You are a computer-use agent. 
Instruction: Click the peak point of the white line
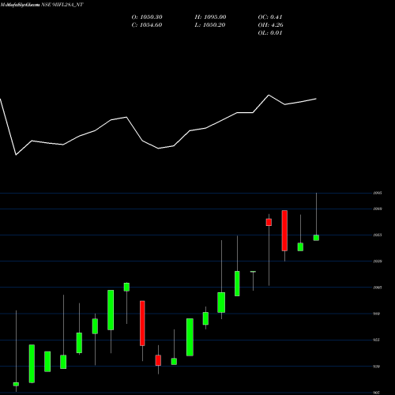coord(269,95)
